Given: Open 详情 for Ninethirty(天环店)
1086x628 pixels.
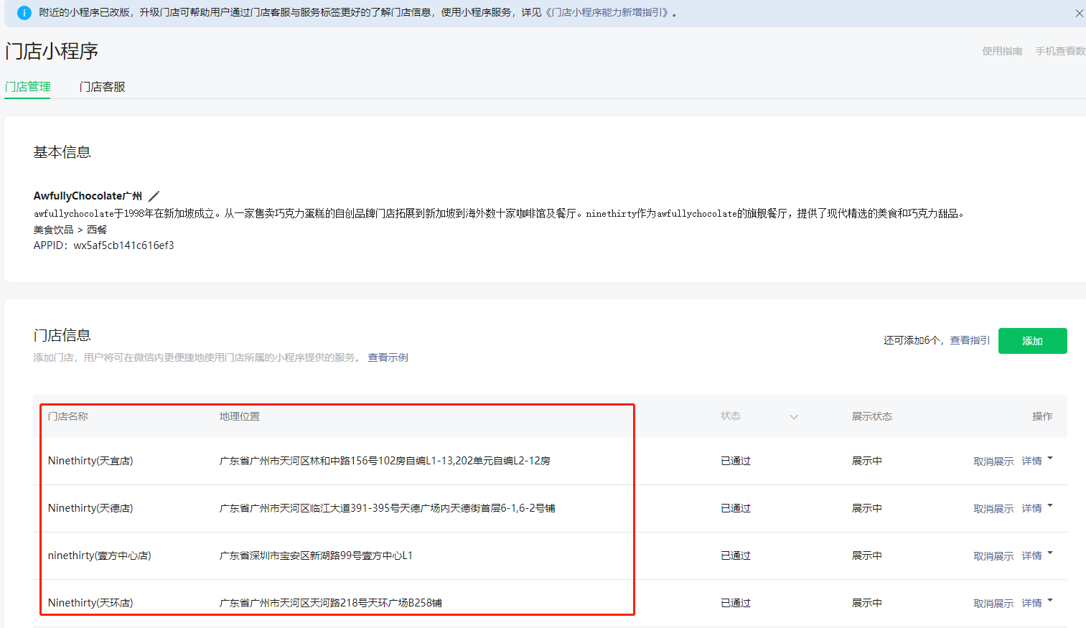Looking at the screenshot, I should 1031,603.
